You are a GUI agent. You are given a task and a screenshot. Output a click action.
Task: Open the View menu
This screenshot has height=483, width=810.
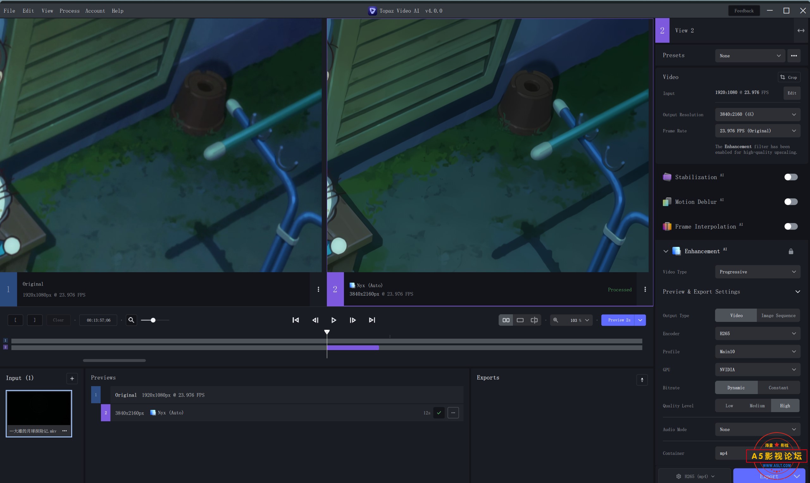coord(47,11)
